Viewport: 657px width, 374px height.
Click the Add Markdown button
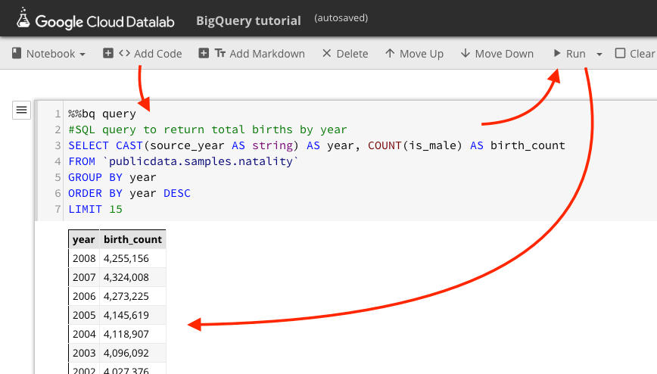252,54
